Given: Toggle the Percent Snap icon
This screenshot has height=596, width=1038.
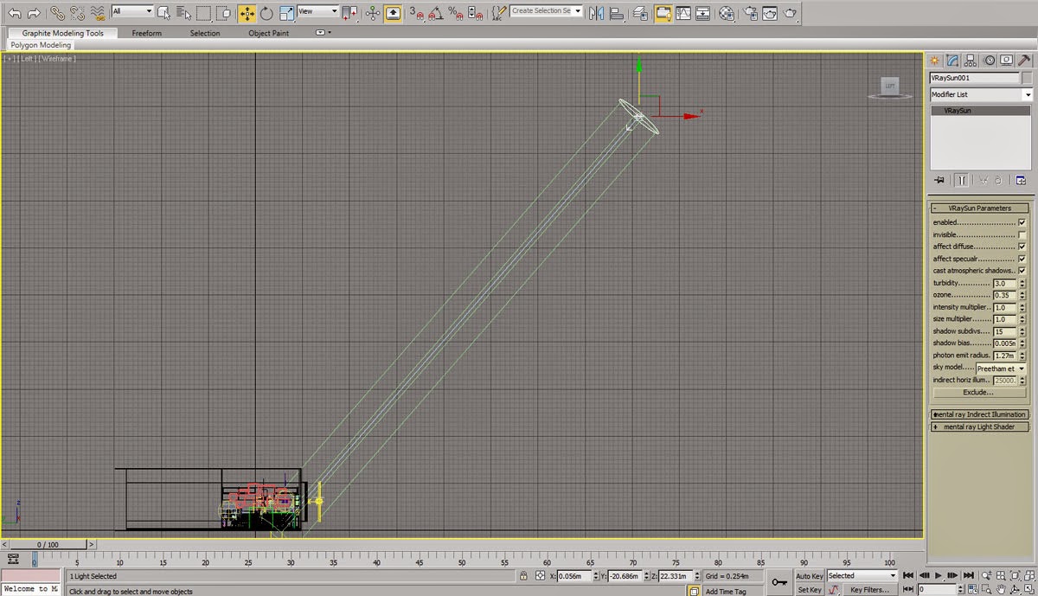Looking at the screenshot, I should point(456,12).
